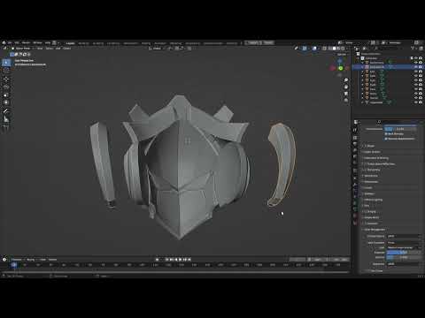425x318 pixels.
Task: Enable the Bloom checkbox
Action: [366, 146]
